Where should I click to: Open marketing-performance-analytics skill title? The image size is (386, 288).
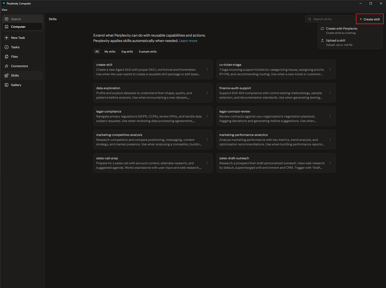pos(243,135)
